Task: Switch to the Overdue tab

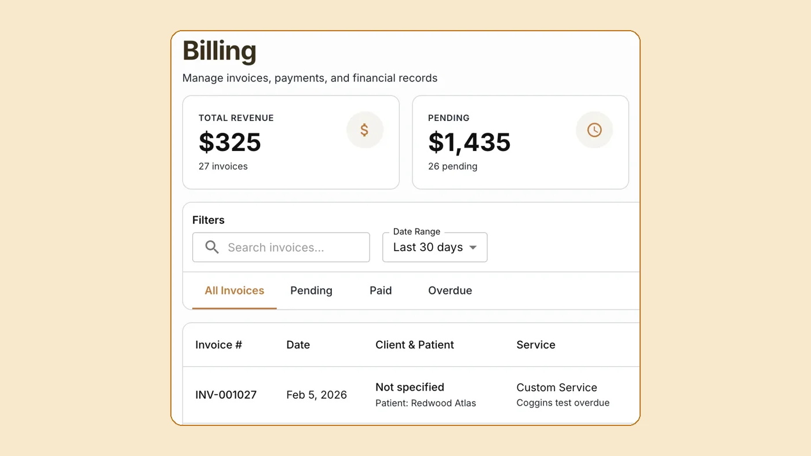Action: [x=450, y=290]
